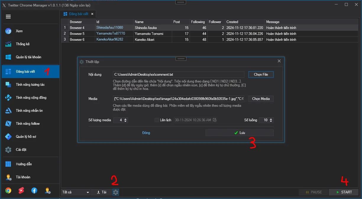Sort by the Created column header
The width and height of the screenshot is (362, 199).
tap(245, 22)
